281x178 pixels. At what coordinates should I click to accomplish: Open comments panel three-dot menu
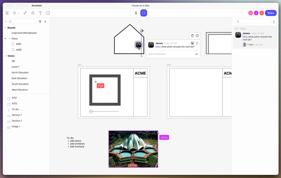(274, 22)
